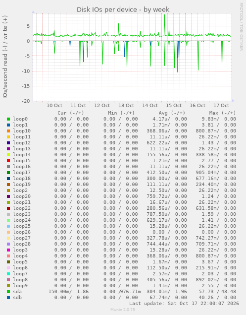This screenshot has height=315, width=246.
Task: Click the '-20' y-axis tick label
Action: 26,101
